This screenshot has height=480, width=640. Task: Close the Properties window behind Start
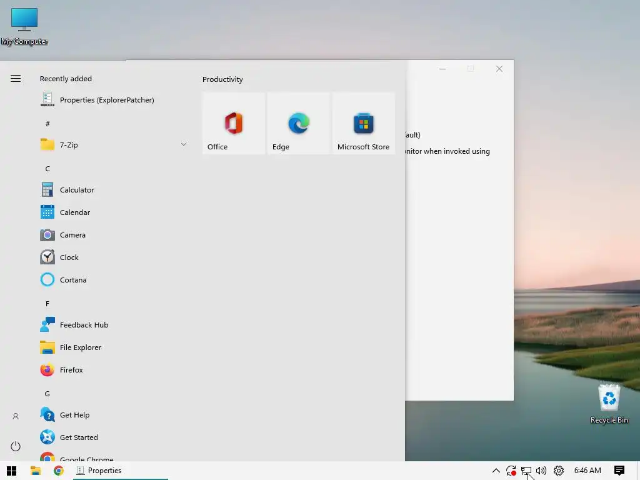click(499, 69)
